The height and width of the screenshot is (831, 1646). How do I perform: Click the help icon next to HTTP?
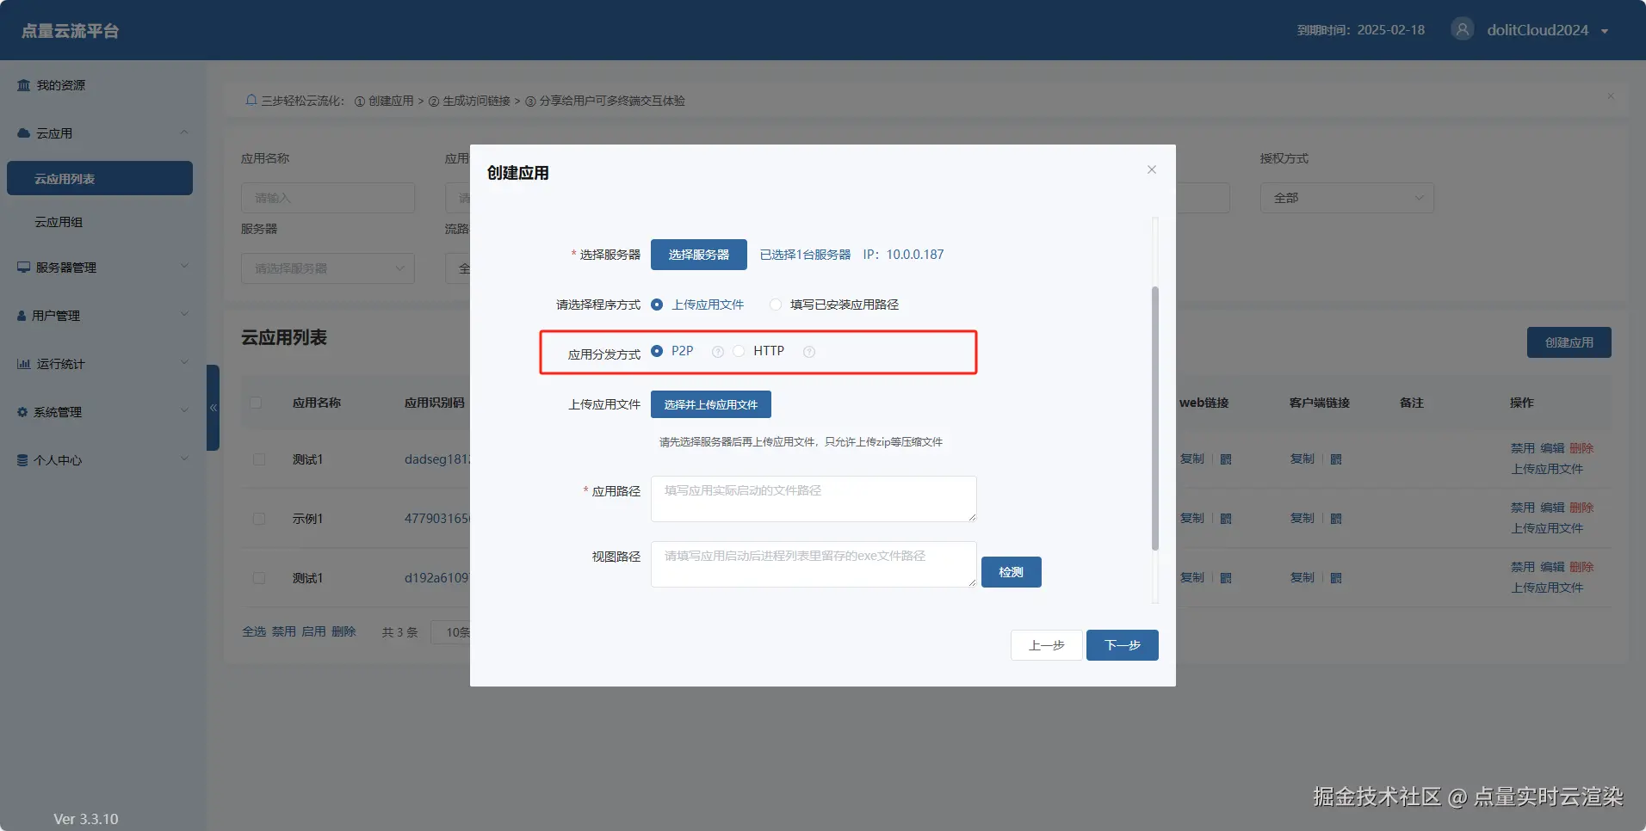[809, 352]
